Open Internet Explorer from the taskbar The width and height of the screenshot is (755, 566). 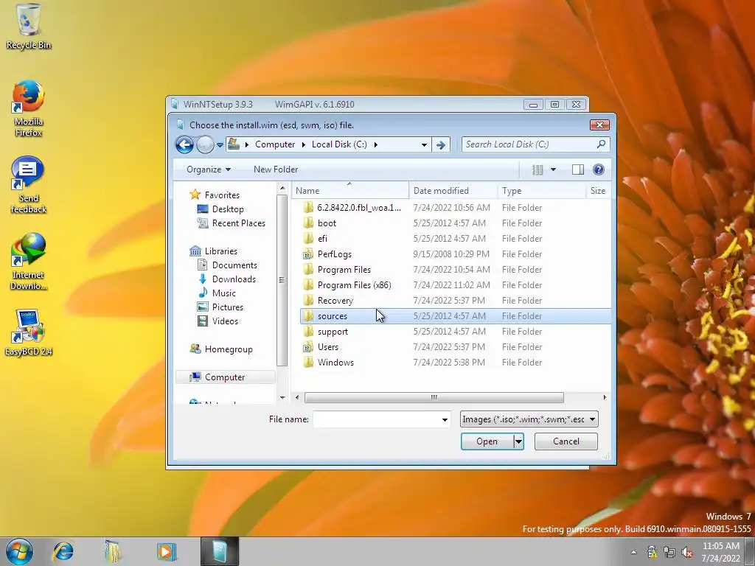click(x=63, y=551)
